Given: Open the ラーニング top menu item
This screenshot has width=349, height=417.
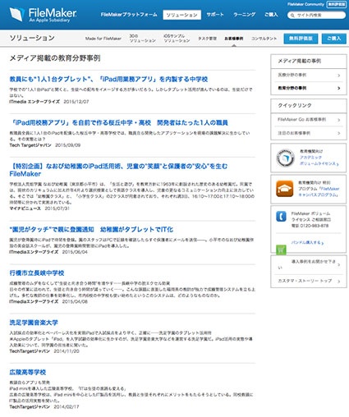Looking at the screenshot, I should (244, 15).
